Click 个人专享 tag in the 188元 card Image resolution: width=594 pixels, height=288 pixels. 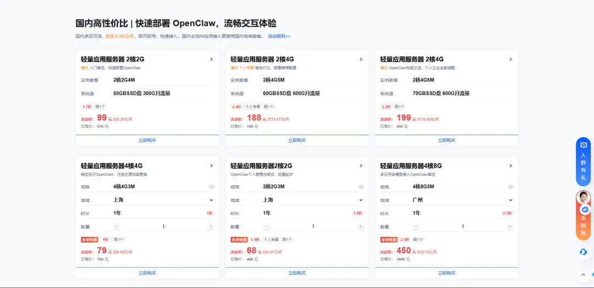pos(252,107)
